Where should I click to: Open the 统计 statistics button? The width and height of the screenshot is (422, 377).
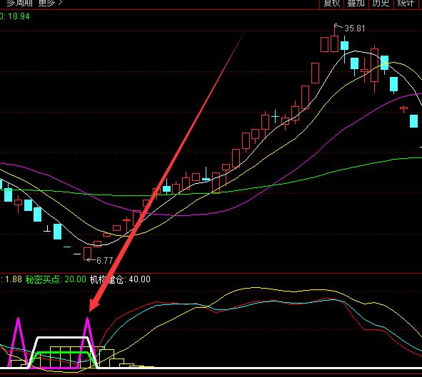[x=406, y=4]
